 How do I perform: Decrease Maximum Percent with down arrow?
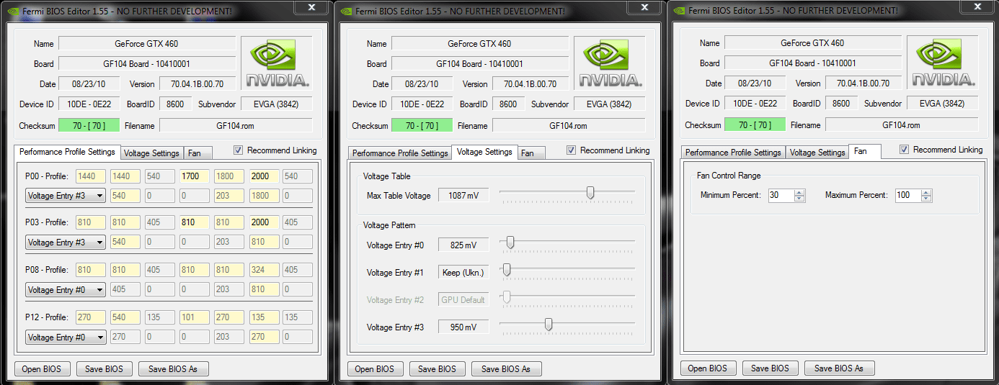coord(926,199)
